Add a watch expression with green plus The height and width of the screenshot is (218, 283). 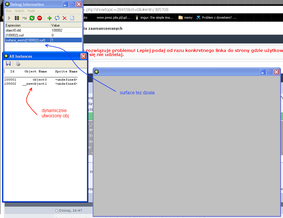pyautogui.click(x=50, y=18)
